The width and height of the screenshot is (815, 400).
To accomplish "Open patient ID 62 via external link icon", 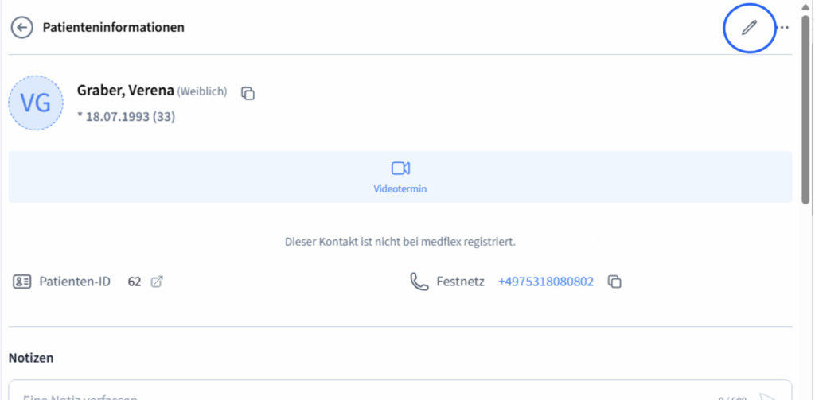I will coord(157,282).
